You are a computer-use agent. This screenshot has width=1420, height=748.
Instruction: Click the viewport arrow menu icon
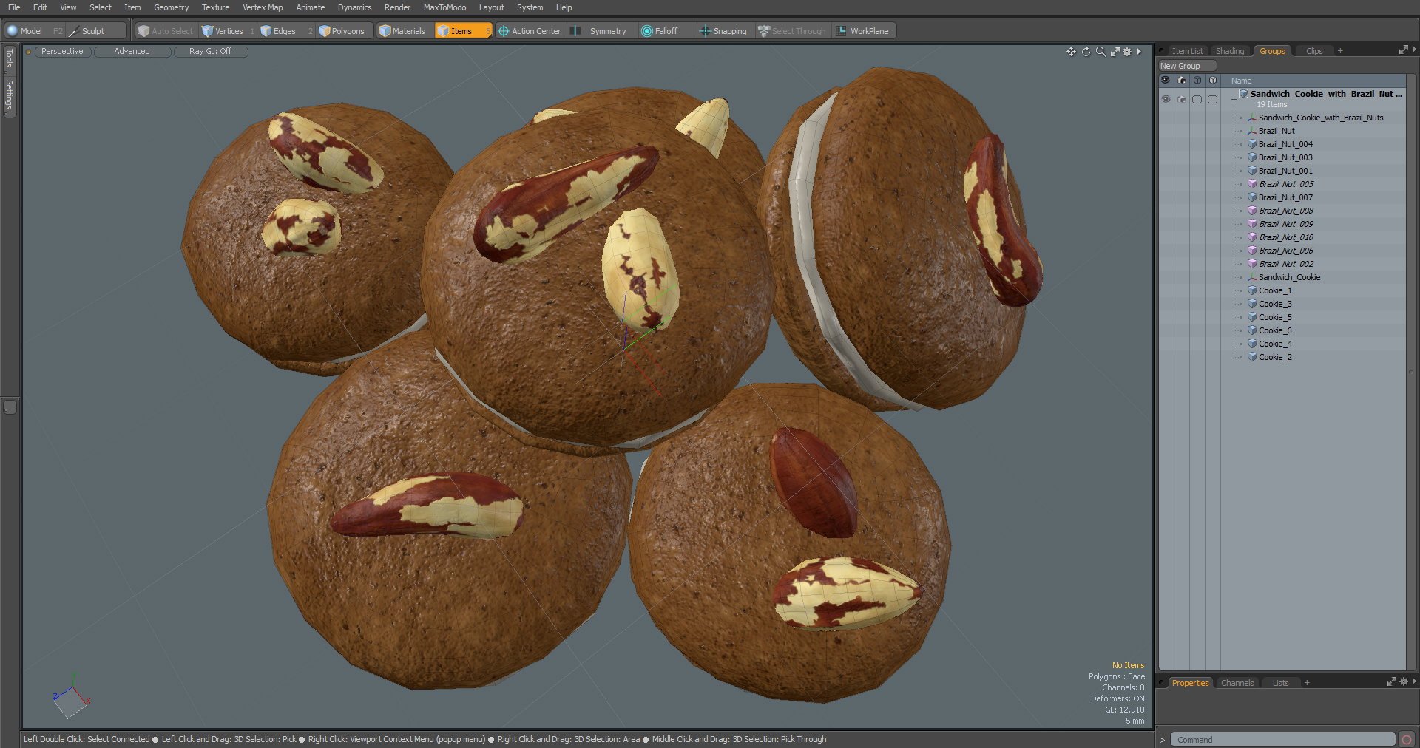1139,52
